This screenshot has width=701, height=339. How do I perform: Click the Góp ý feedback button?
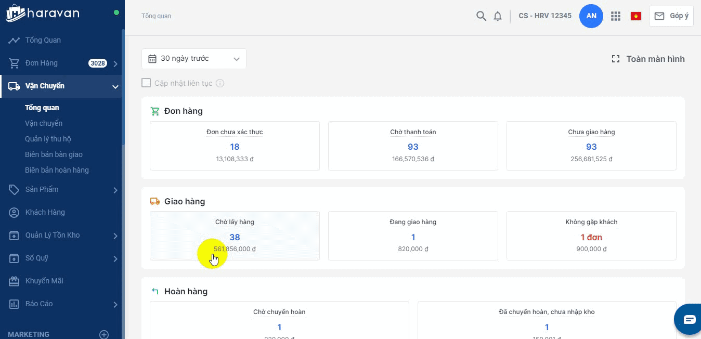pos(671,16)
